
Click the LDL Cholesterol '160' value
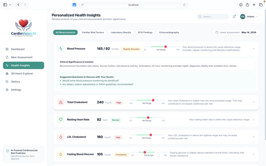[100, 137]
